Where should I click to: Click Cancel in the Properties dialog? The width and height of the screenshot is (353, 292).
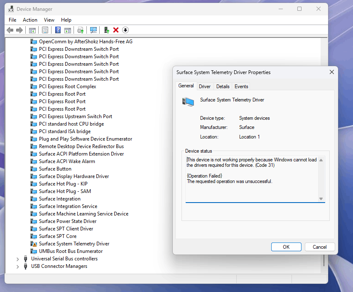[x=320, y=247]
